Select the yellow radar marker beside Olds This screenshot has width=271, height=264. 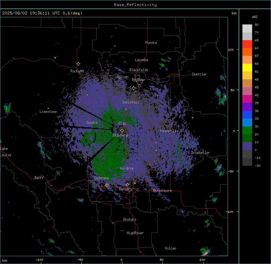click(122, 130)
